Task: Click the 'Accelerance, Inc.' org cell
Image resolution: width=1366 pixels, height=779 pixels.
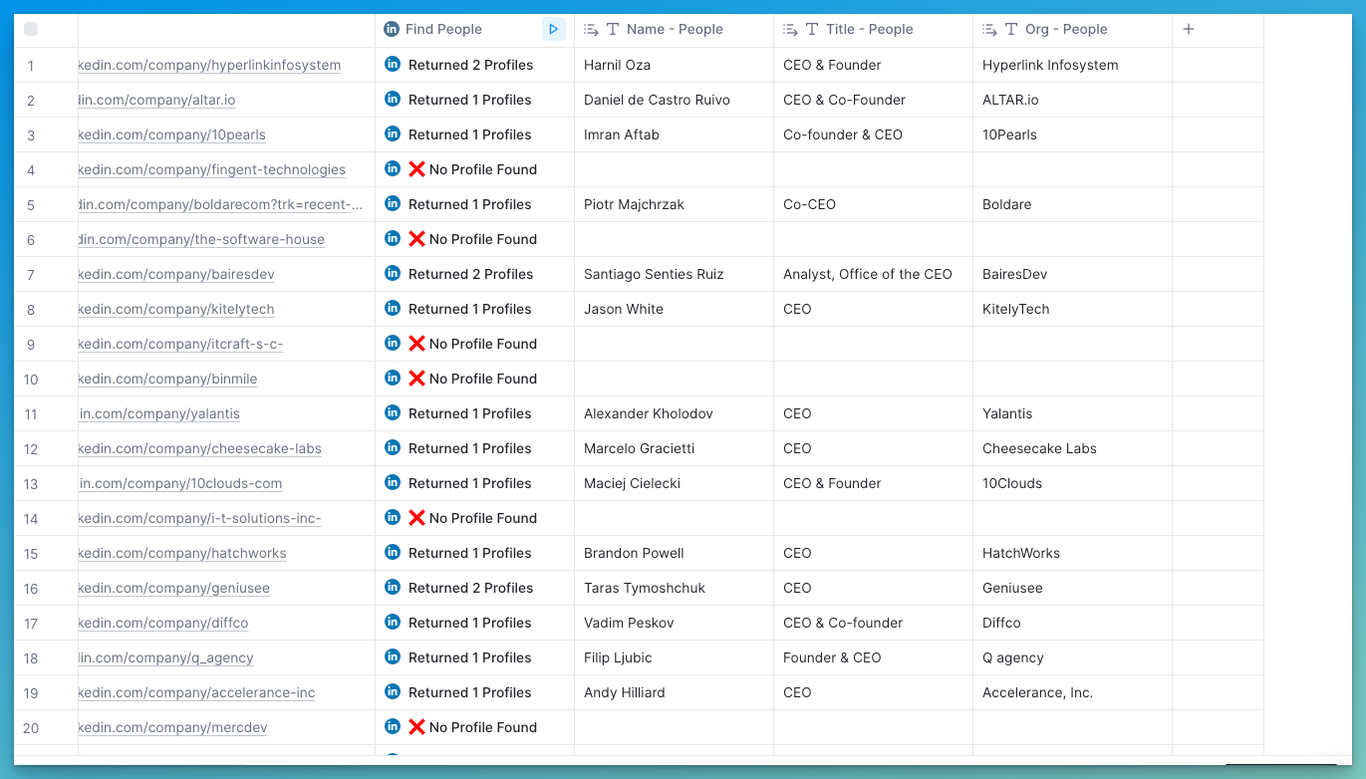Action: point(1073,692)
